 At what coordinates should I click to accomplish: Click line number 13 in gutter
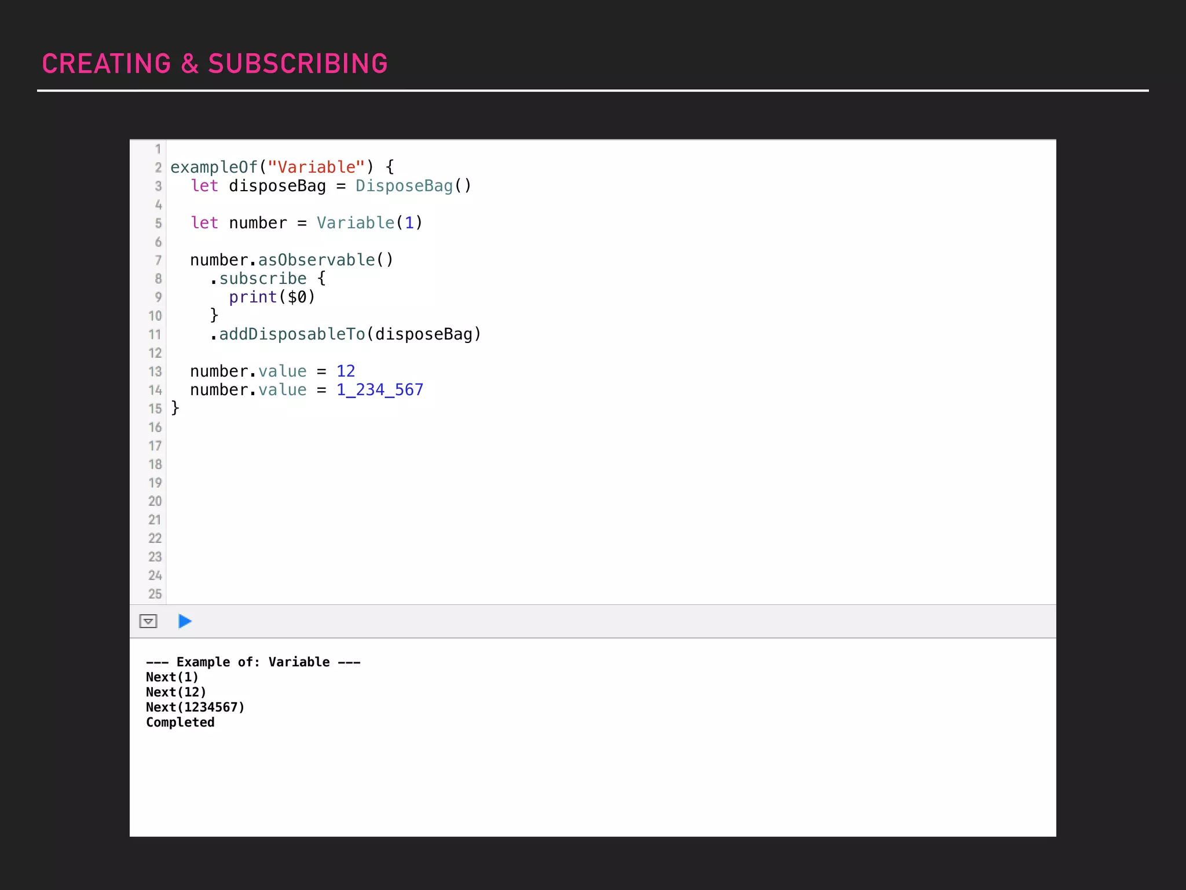coord(155,372)
